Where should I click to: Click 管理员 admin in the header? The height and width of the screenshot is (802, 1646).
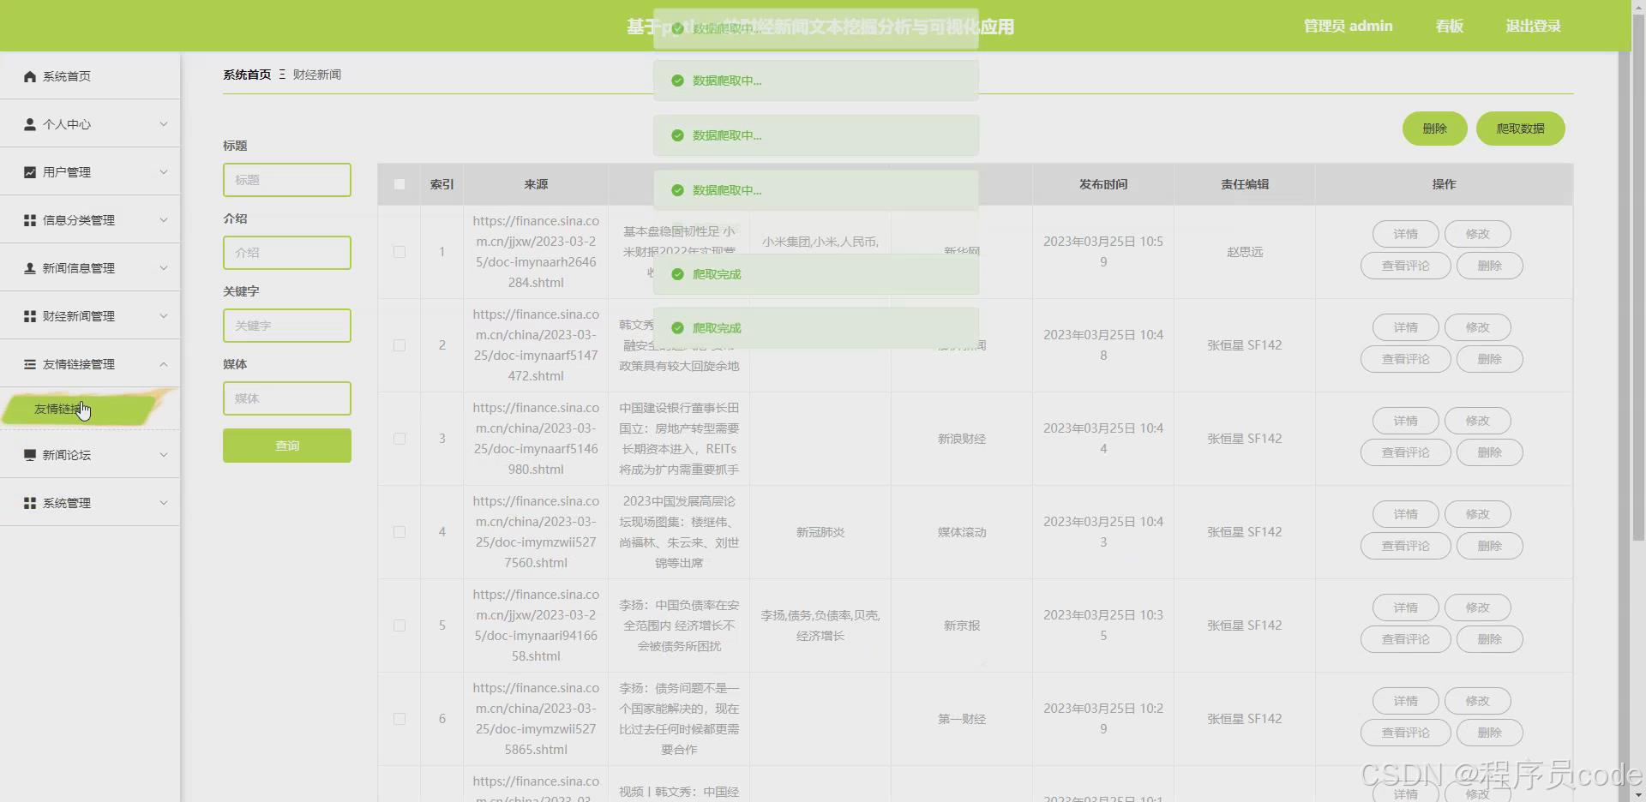pyautogui.click(x=1349, y=26)
